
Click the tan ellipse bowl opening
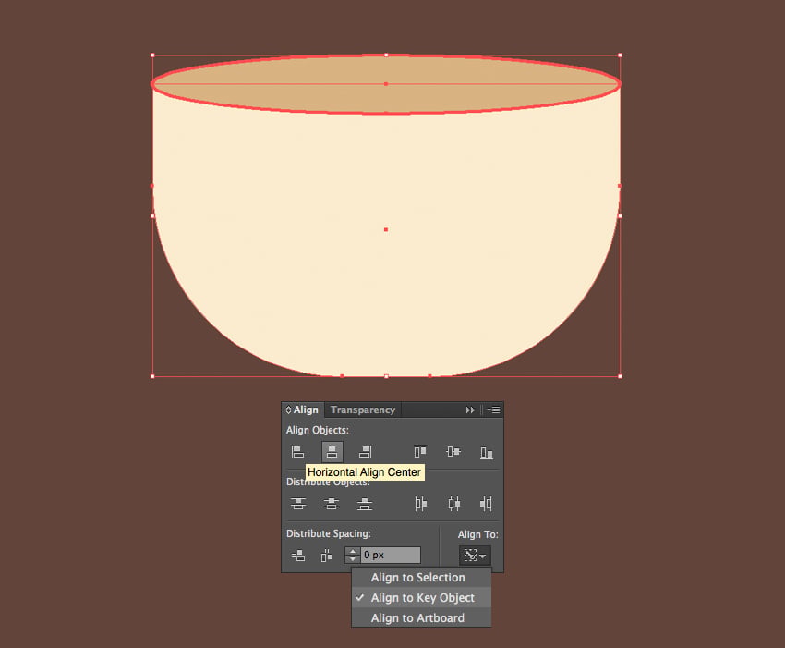click(386, 84)
